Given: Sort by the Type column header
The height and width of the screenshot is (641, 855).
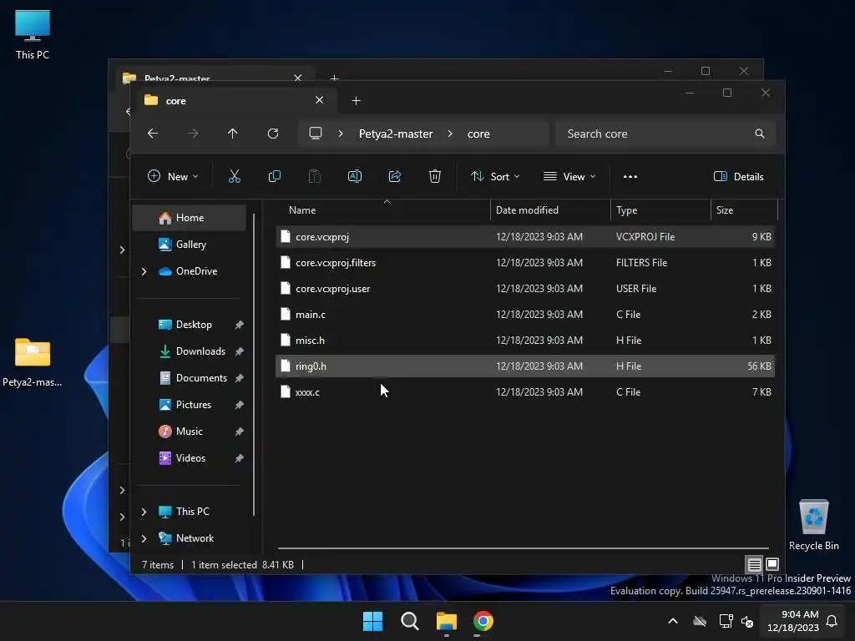Looking at the screenshot, I should click(660, 209).
